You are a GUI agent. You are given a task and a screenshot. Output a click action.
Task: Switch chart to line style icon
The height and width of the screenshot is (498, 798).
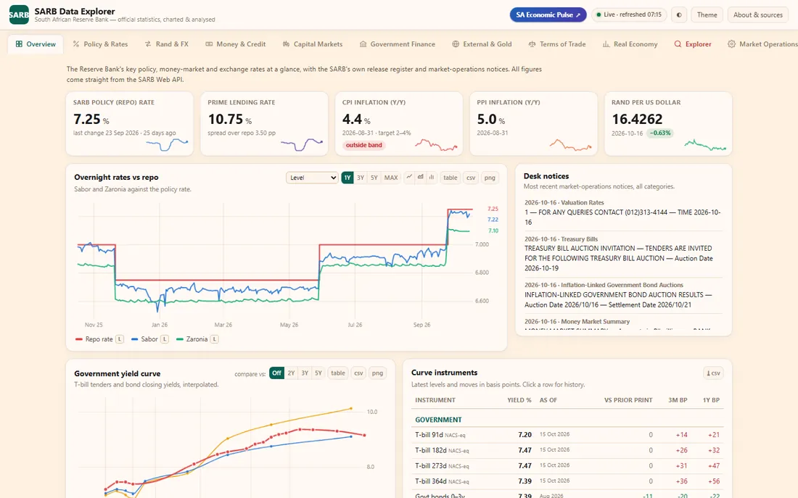tap(408, 178)
